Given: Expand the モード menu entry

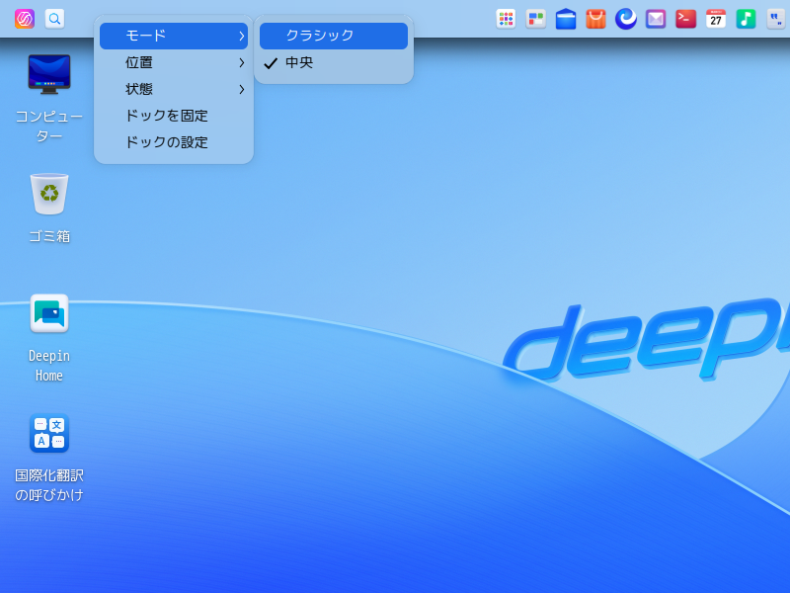Looking at the screenshot, I should (x=174, y=36).
